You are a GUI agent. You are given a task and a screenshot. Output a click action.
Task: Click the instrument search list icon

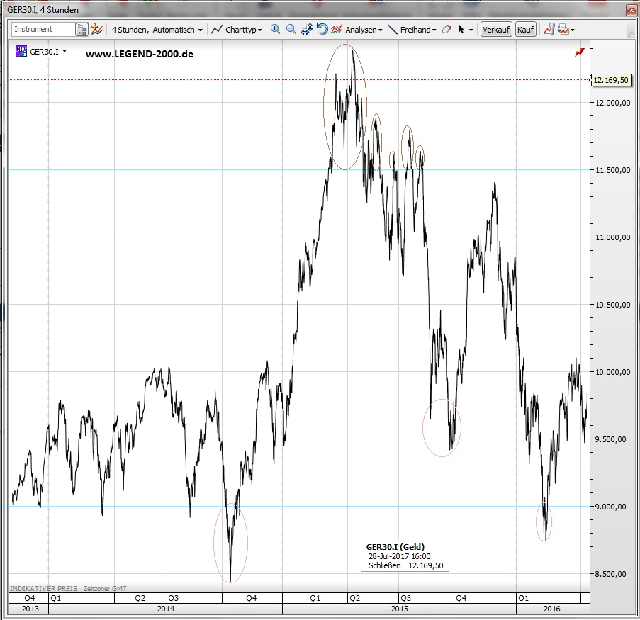tap(82, 30)
